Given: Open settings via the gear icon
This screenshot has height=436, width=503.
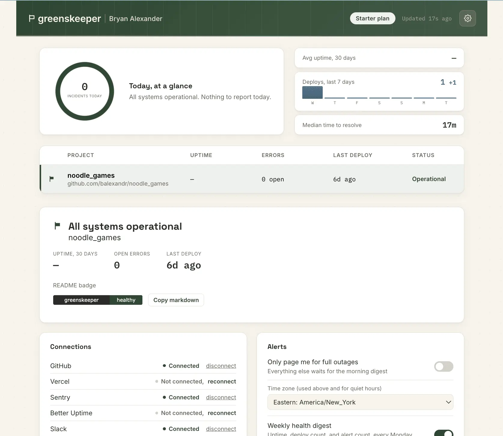Looking at the screenshot, I should [468, 18].
